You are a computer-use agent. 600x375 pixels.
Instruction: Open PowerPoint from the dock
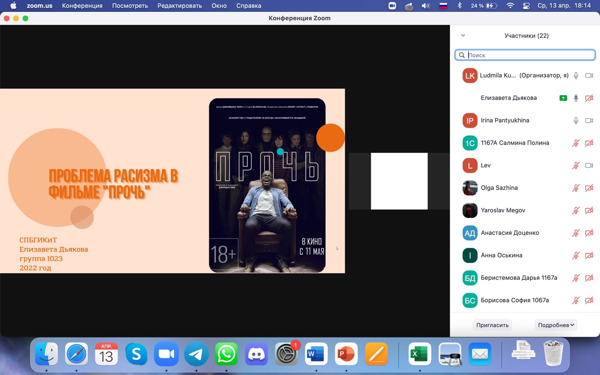point(346,355)
